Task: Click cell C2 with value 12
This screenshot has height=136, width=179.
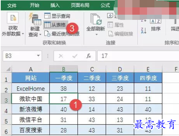Action: coord(92,88)
